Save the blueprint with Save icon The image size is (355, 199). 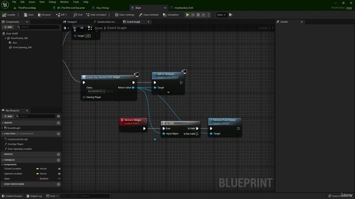click(x=29, y=15)
